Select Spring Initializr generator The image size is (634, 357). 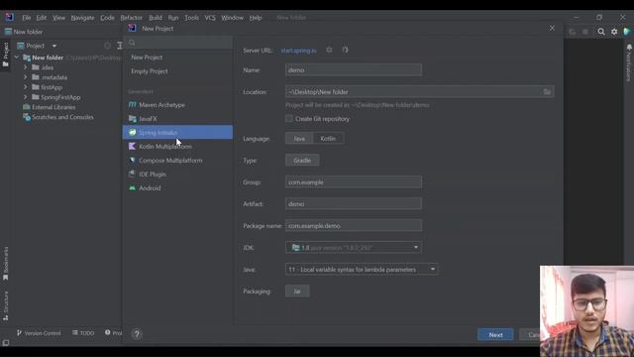[177, 132]
